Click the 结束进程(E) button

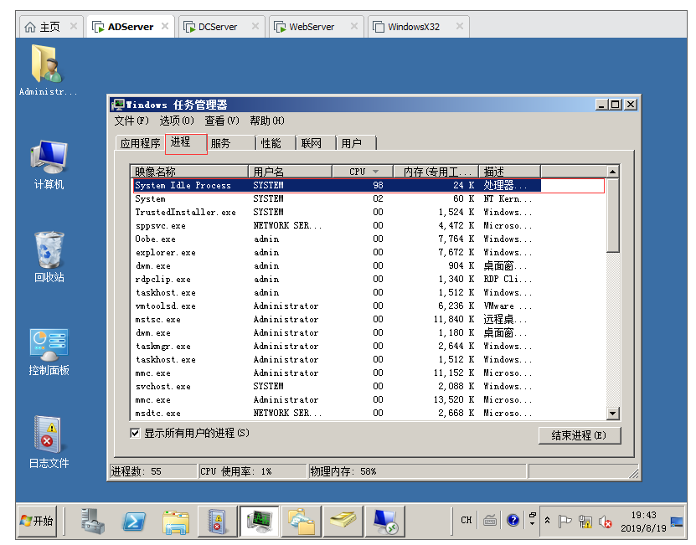pyautogui.click(x=579, y=435)
